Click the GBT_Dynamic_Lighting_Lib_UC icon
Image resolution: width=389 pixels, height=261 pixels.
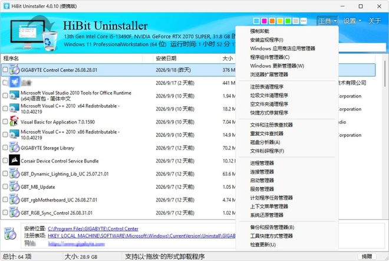pyautogui.click(x=14, y=174)
